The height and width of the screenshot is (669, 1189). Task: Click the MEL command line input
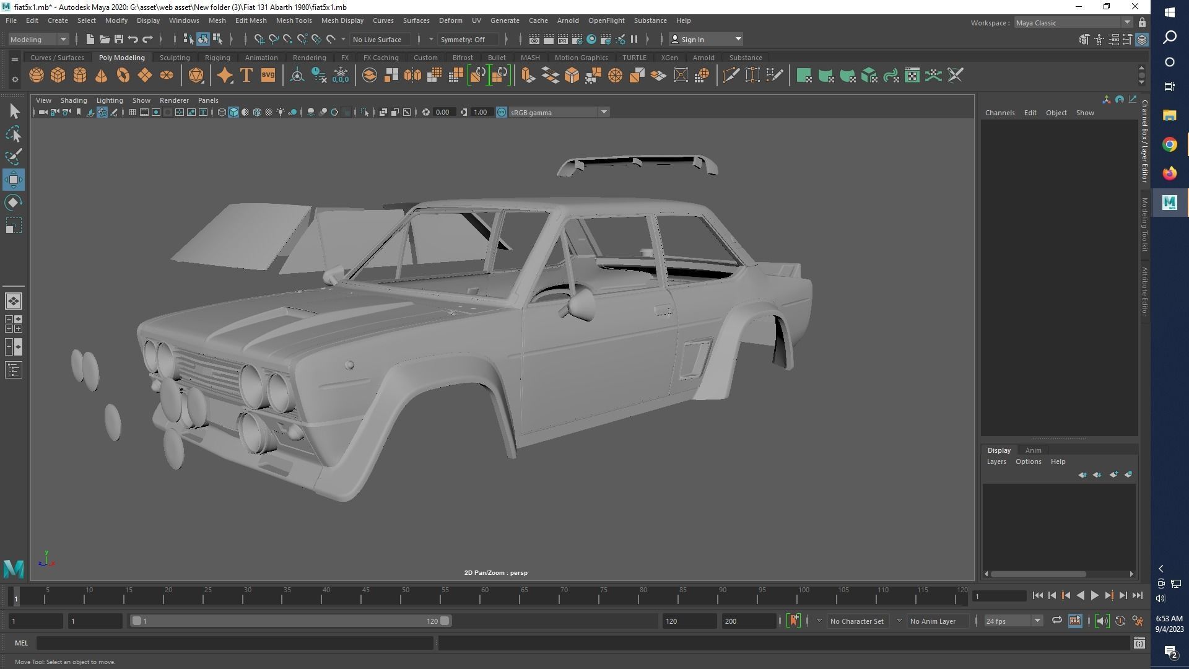click(x=235, y=643)
